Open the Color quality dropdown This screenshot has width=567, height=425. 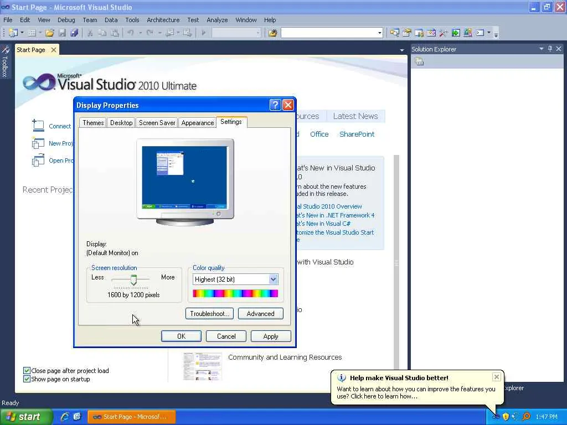tap(273, 279)
